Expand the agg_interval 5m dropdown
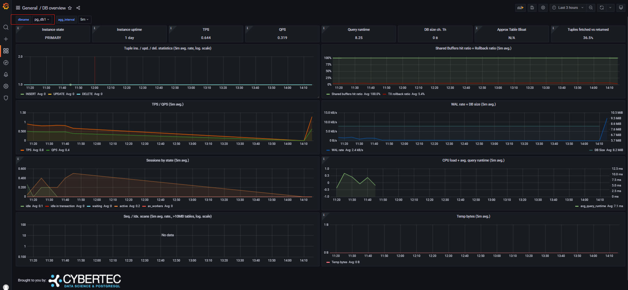The width and height of the screenshot is (628, 290). pos(84,20)
